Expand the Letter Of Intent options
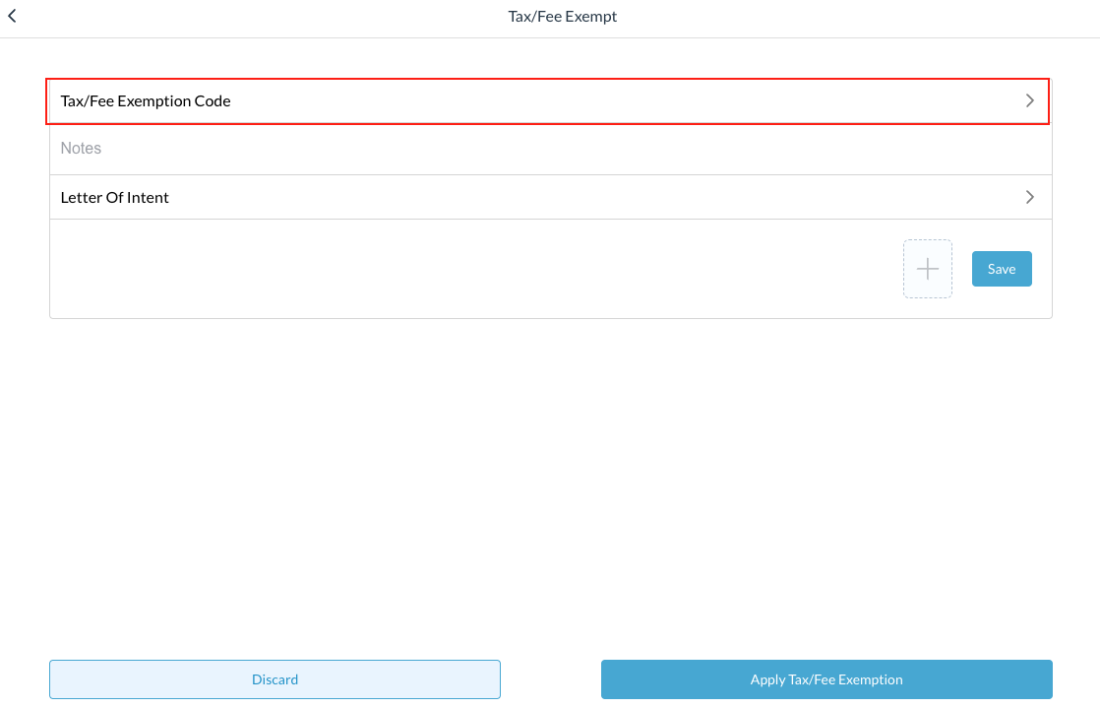Image resolution: width=1100 pixels, height=708 pixels. point(549,197)
